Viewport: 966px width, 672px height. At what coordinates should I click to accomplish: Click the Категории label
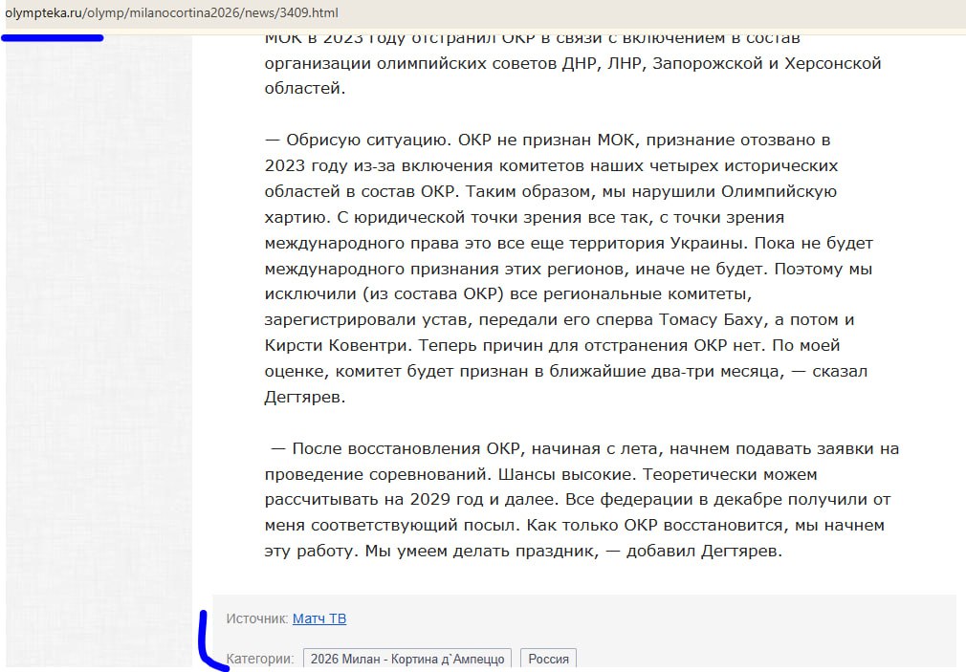point(259,659)
